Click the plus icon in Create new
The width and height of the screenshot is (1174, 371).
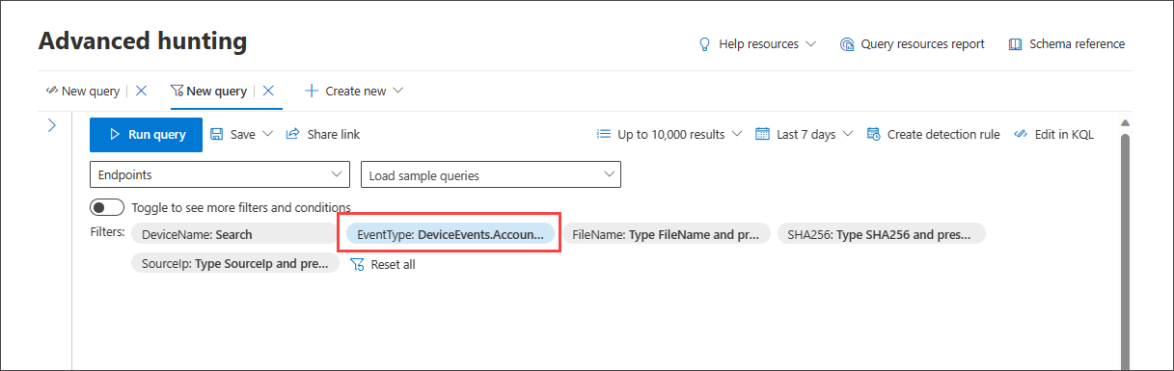(311, 91)
